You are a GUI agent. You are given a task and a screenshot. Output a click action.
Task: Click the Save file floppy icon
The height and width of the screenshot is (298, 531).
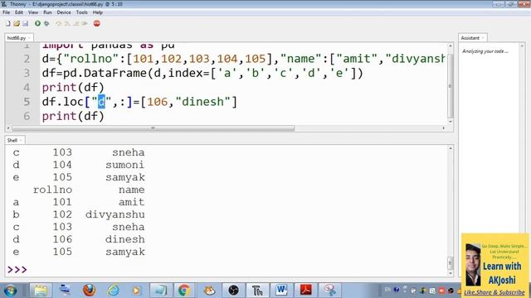click(x=26, y=23)
